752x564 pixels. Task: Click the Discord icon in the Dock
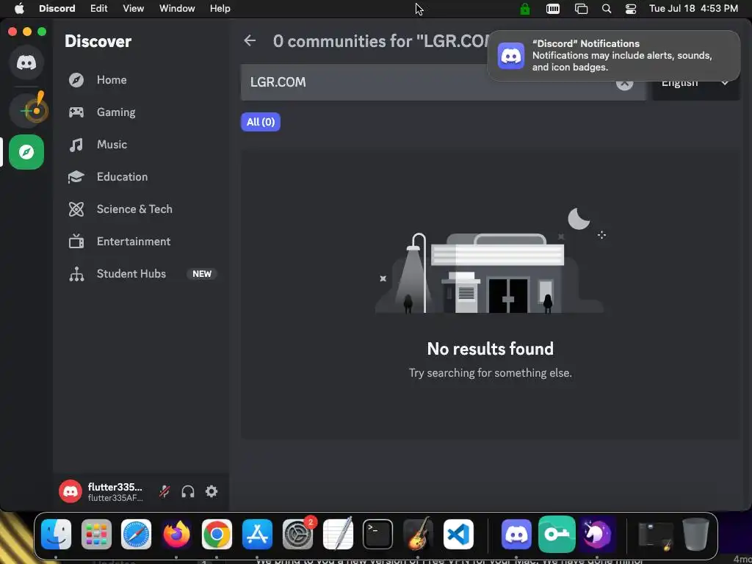[516, 535]
